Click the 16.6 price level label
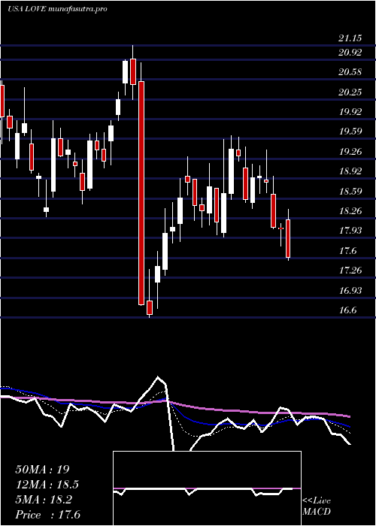The image size is (376, 526). [x=347, y=310]
